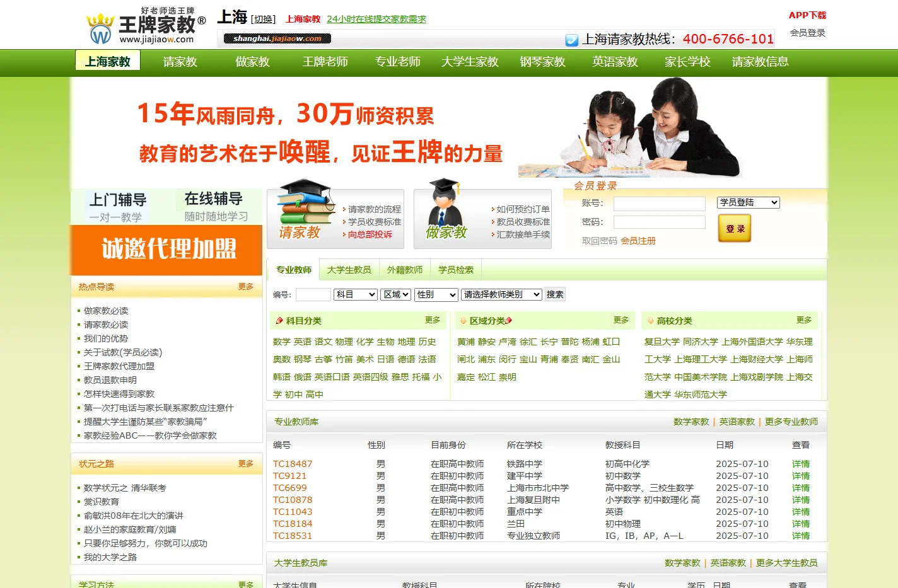Focus the 编号 number input field
The width and height of the screenshot is (898, 588).
tap(313, 294)
